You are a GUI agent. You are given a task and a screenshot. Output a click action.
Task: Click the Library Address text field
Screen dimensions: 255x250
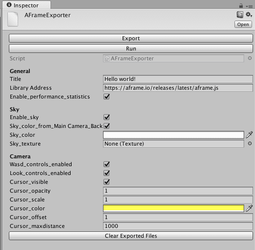click(178, 88)
